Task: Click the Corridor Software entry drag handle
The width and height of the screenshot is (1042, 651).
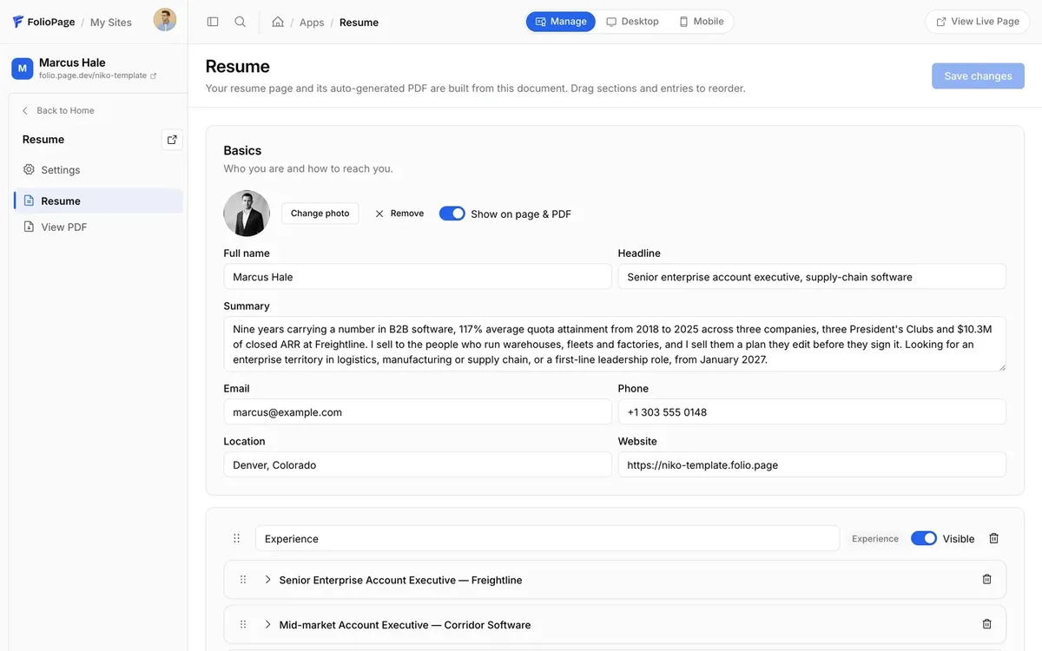Action: (x=243, y=624)
